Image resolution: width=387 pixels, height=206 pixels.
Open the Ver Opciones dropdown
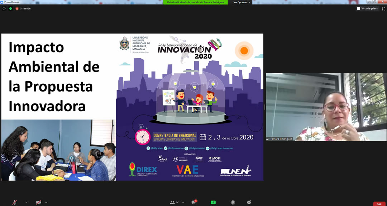click(x=242, y=2)
